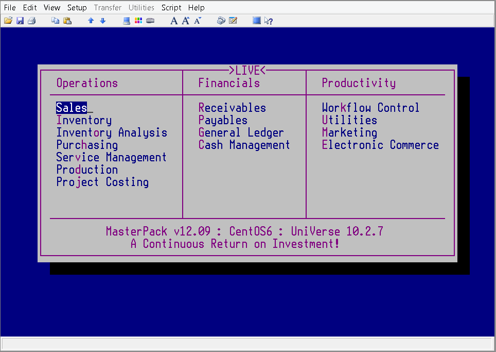The height and width of the screenshot is (352, 496).
Task: Click the blue down arrow download icon
Action: pos(102,21)
